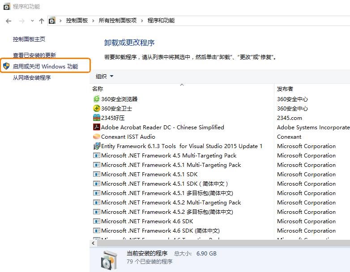Select Microsoft .NET Framework 4.5.2 Multi-Targeting Pack name
This screenshot has width=350, height=272.
pyautogui.click(x=171, y=202)
